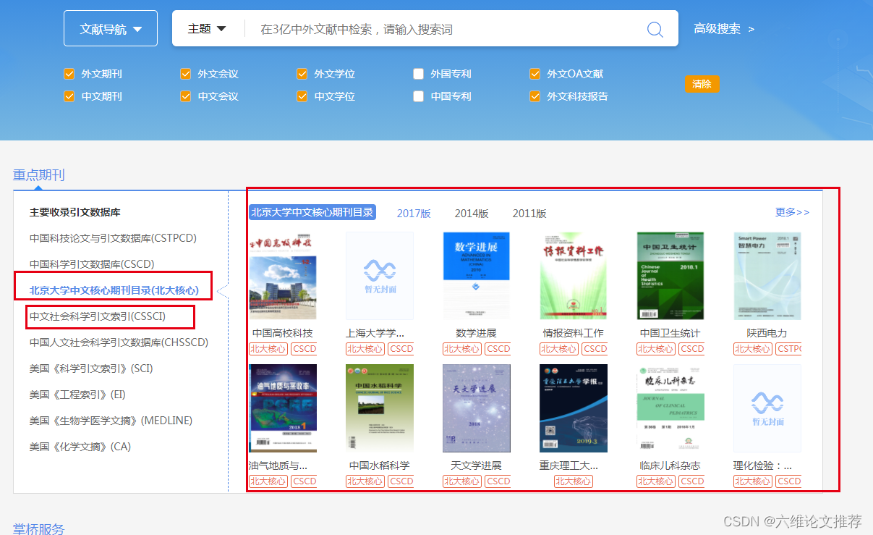Select 中国科技论文与引文数据库(CSTPCD)
Image resolution: width=873 pixels, height=535 pixels.
click(113, 238)
